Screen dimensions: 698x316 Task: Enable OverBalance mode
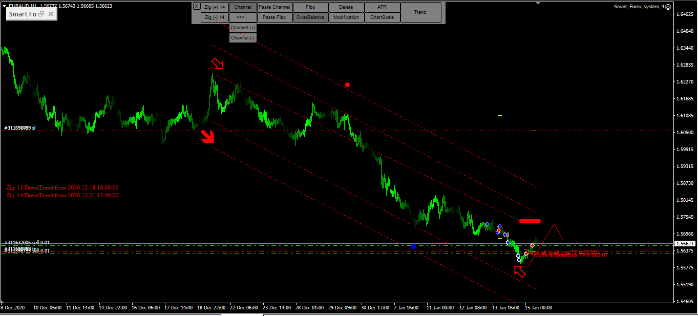point(310,17)
